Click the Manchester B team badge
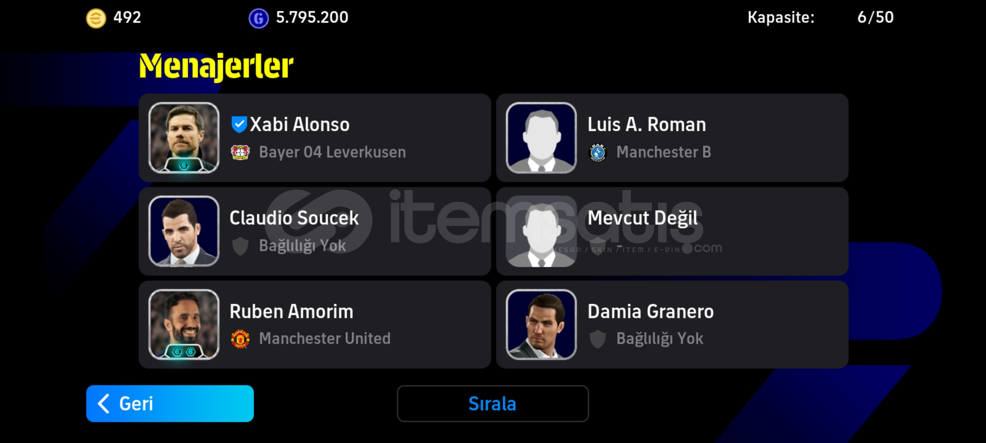Viewport: 986px width, 443px height. (598, 153)
